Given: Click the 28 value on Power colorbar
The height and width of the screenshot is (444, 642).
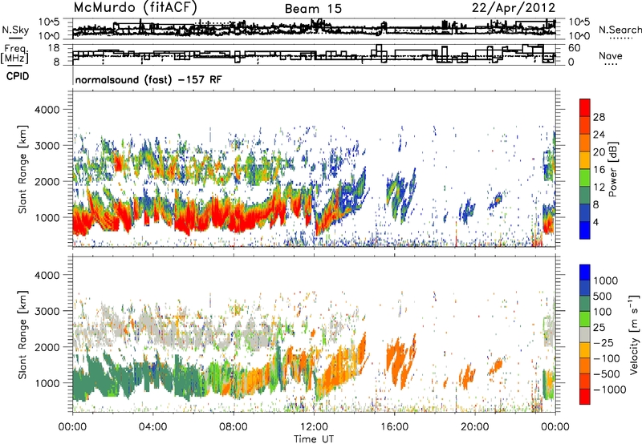Looking at the screenshot, I should tap(599, 117).
